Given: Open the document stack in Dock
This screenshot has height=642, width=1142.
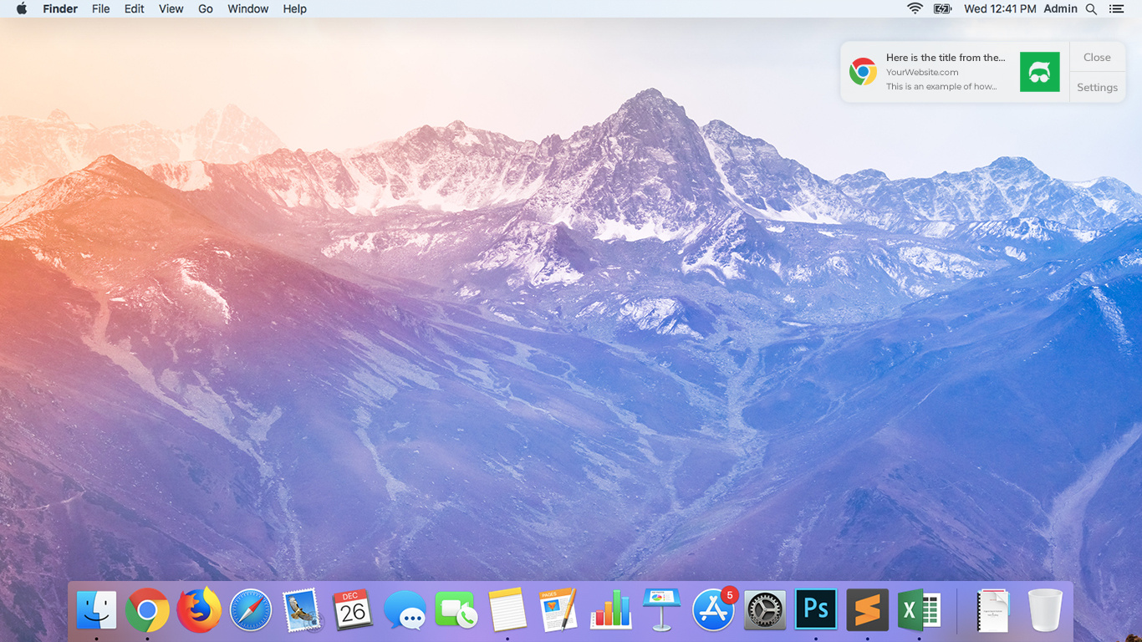Looking at the screenshot, I should coord(994,610).
